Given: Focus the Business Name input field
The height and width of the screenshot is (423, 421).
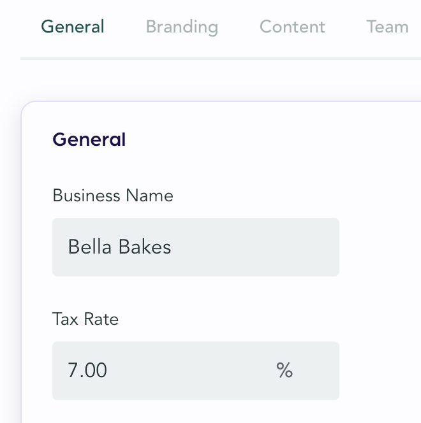Looking at the screenshot, I should (x=195, y=247).
